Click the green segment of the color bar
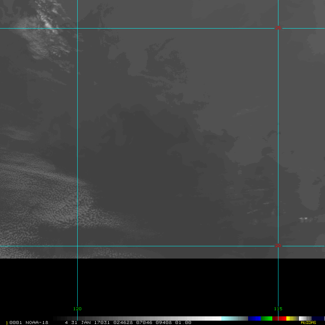The height and width of the screenshot is (325, 325). pyautogui.click(x=266, y=318)
